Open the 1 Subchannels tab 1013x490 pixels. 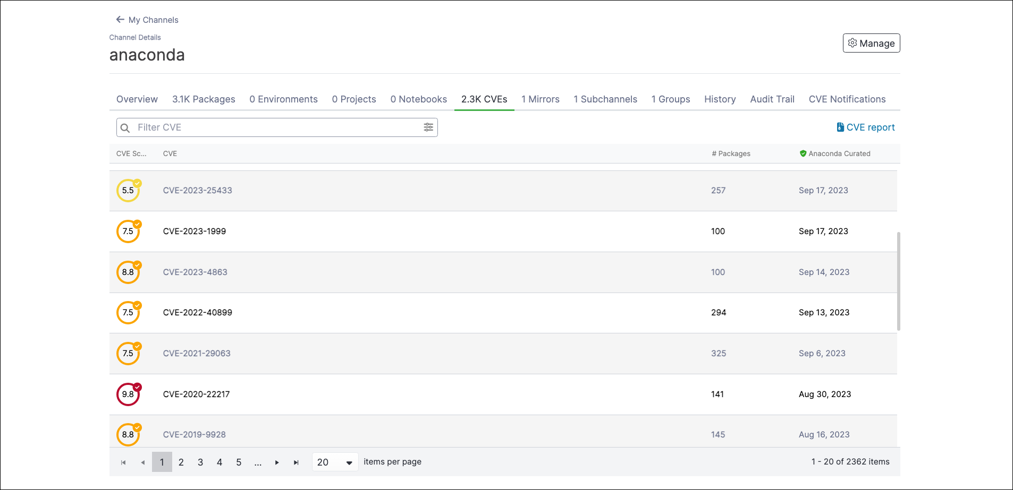(x=605, y=99)
